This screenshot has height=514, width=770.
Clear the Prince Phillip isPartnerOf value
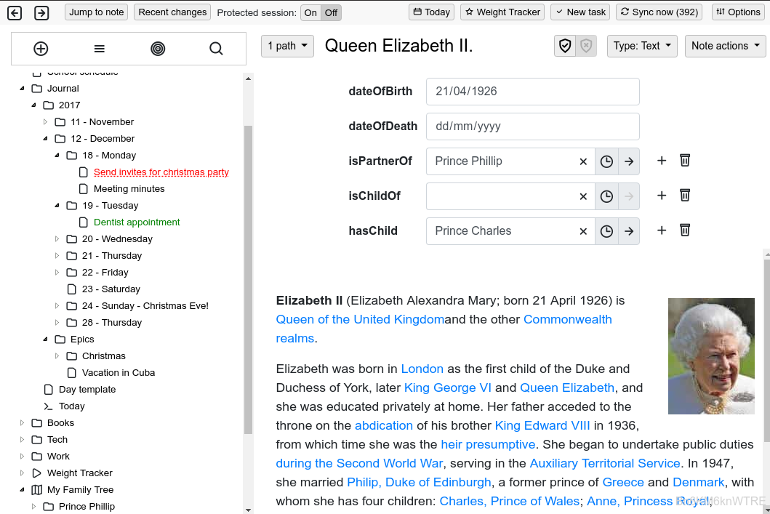tap(583, 161)
